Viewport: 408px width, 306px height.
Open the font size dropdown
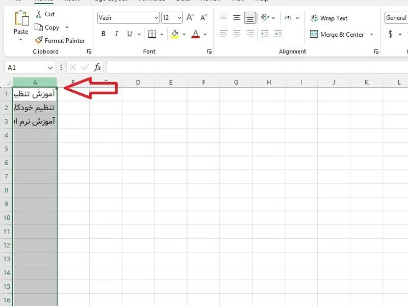[x=180, y=18]
